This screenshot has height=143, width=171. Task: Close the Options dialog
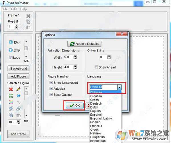tap(122, 34)
